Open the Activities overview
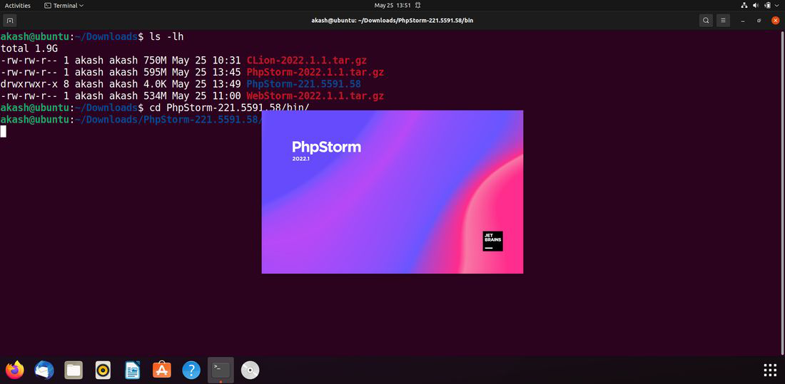Viewport: 785px width, 384px height. pyautogui.click(x=18, y=6)
